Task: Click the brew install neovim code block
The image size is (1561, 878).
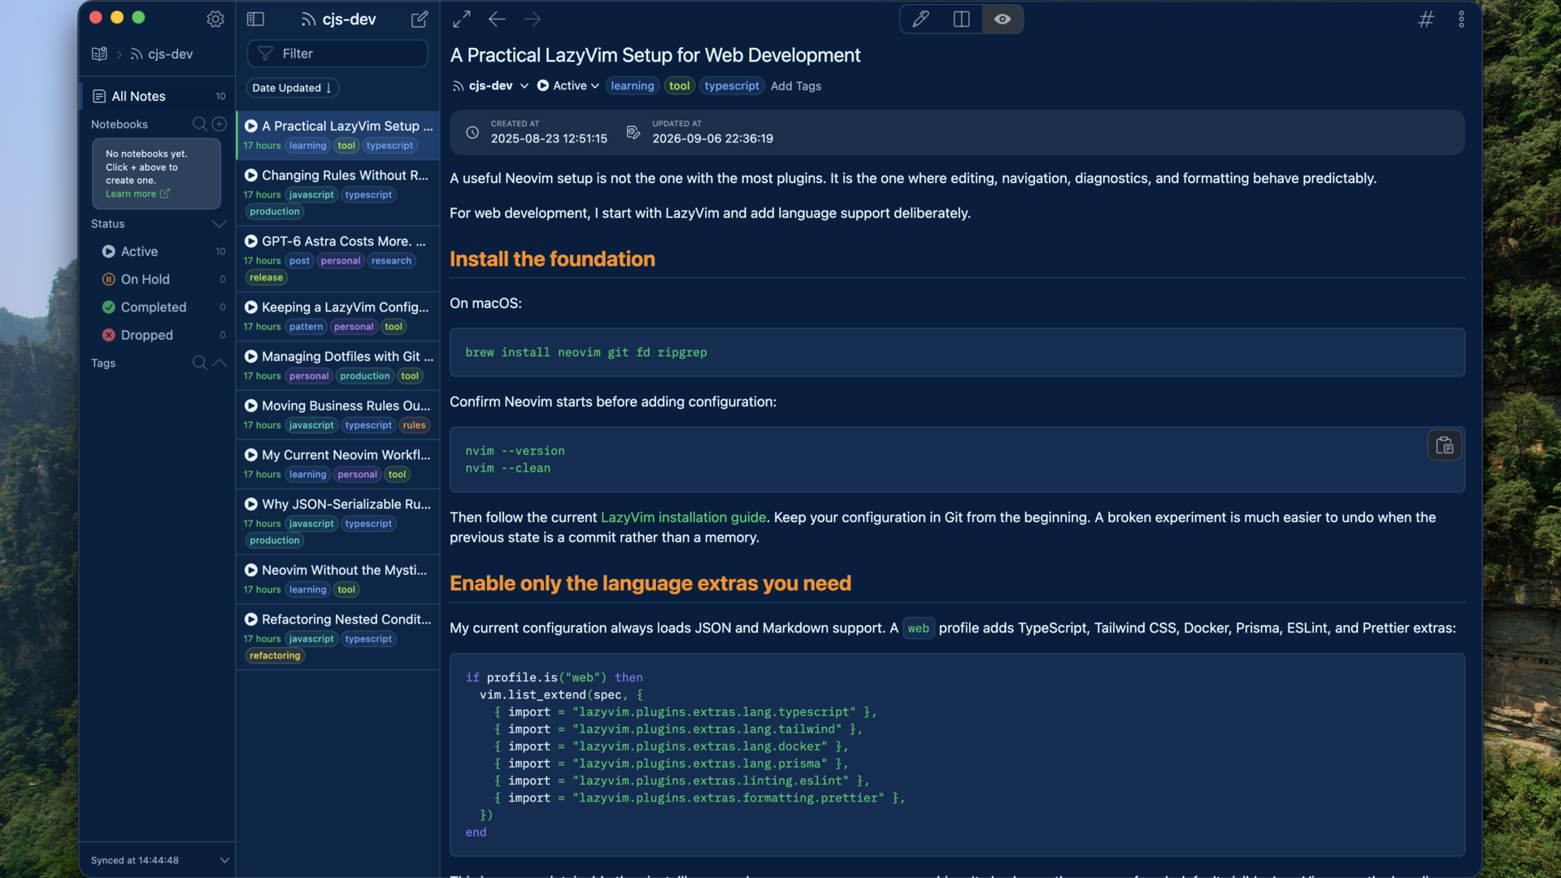Action: click(957, 352)
